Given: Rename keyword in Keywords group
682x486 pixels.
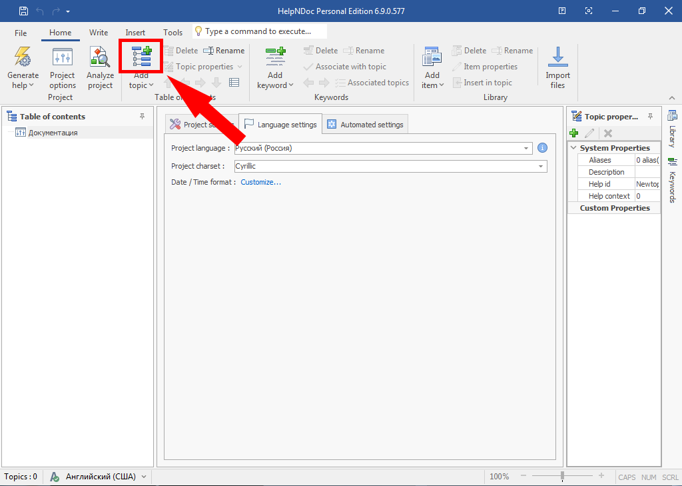Looking at the screenshot, I should (364, 51).
